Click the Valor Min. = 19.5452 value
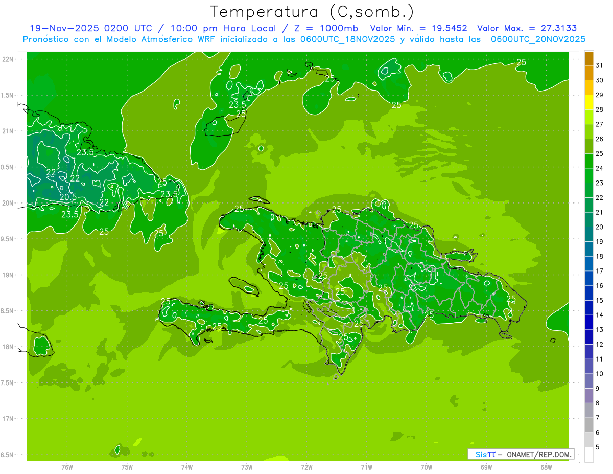This screenshot has width=613, height=474. click(x=418, y=28)
